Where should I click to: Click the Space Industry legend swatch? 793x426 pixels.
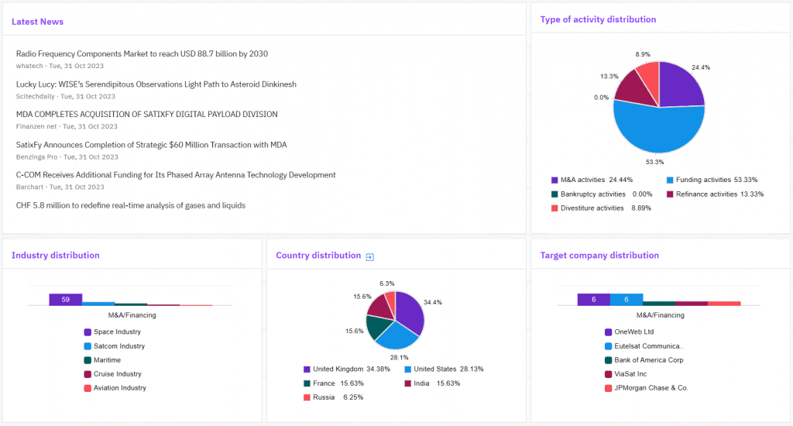coord(88,332)
